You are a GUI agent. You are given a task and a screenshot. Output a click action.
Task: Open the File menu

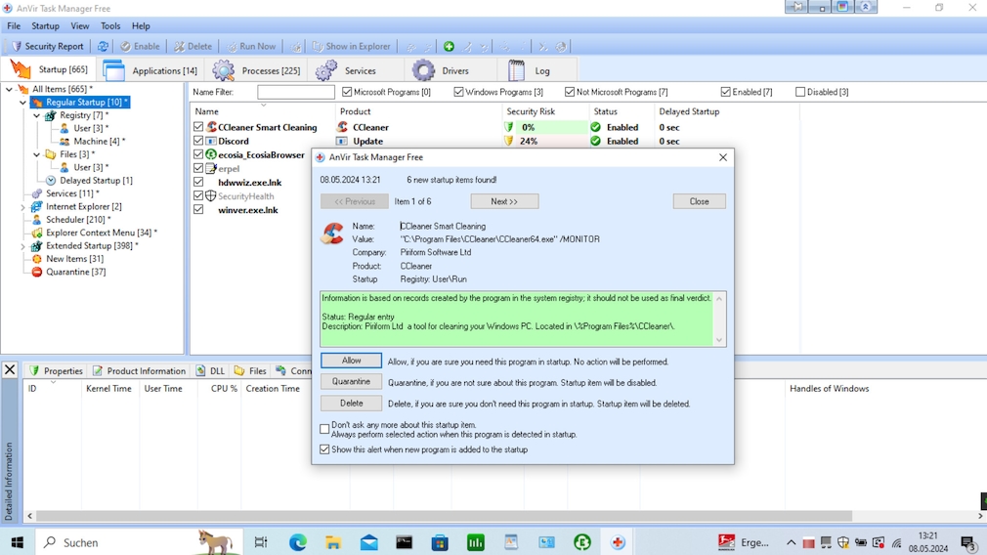[x=14, y=25]
